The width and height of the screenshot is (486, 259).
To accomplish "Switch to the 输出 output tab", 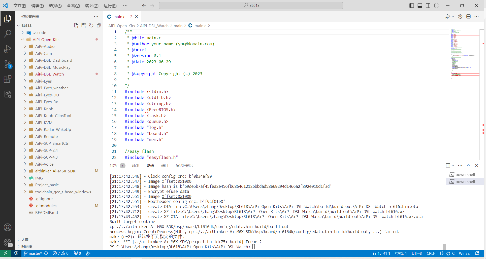I will point(136,166).
